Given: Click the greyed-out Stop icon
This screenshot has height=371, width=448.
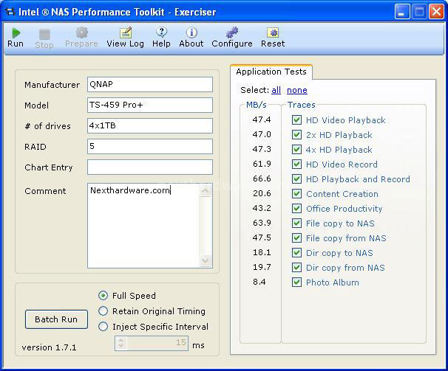Looking at the screenshot, I should [44, 35].
